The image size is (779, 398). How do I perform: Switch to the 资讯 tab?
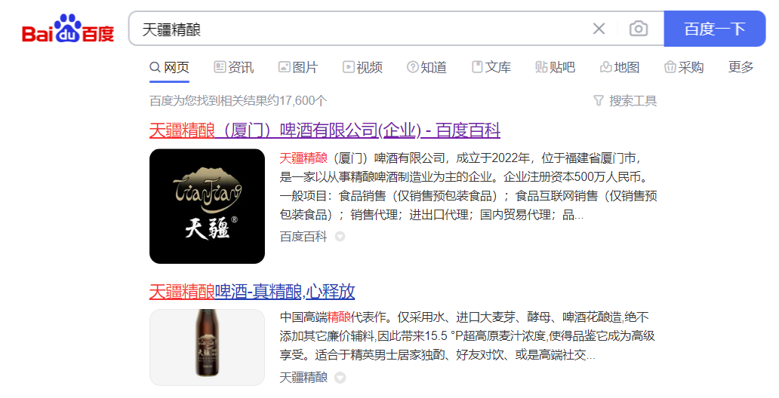[233, 67]
